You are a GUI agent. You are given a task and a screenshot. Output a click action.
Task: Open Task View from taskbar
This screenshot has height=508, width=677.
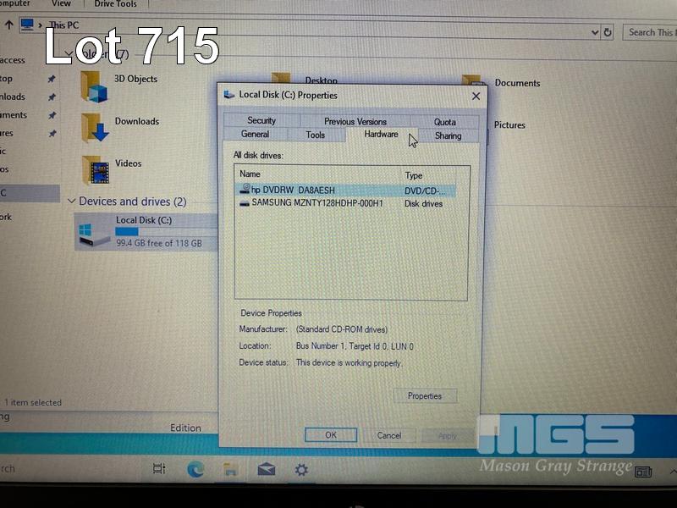tap(159, 468)
